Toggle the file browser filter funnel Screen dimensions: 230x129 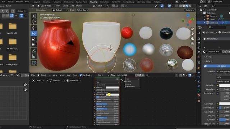pyautogui.click(x=22, y=15)
